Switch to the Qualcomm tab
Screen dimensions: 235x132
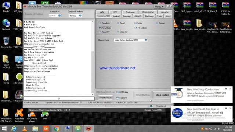[130, 12]
